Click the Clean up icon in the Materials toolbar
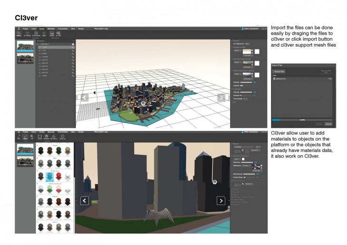 coord(62,137)
